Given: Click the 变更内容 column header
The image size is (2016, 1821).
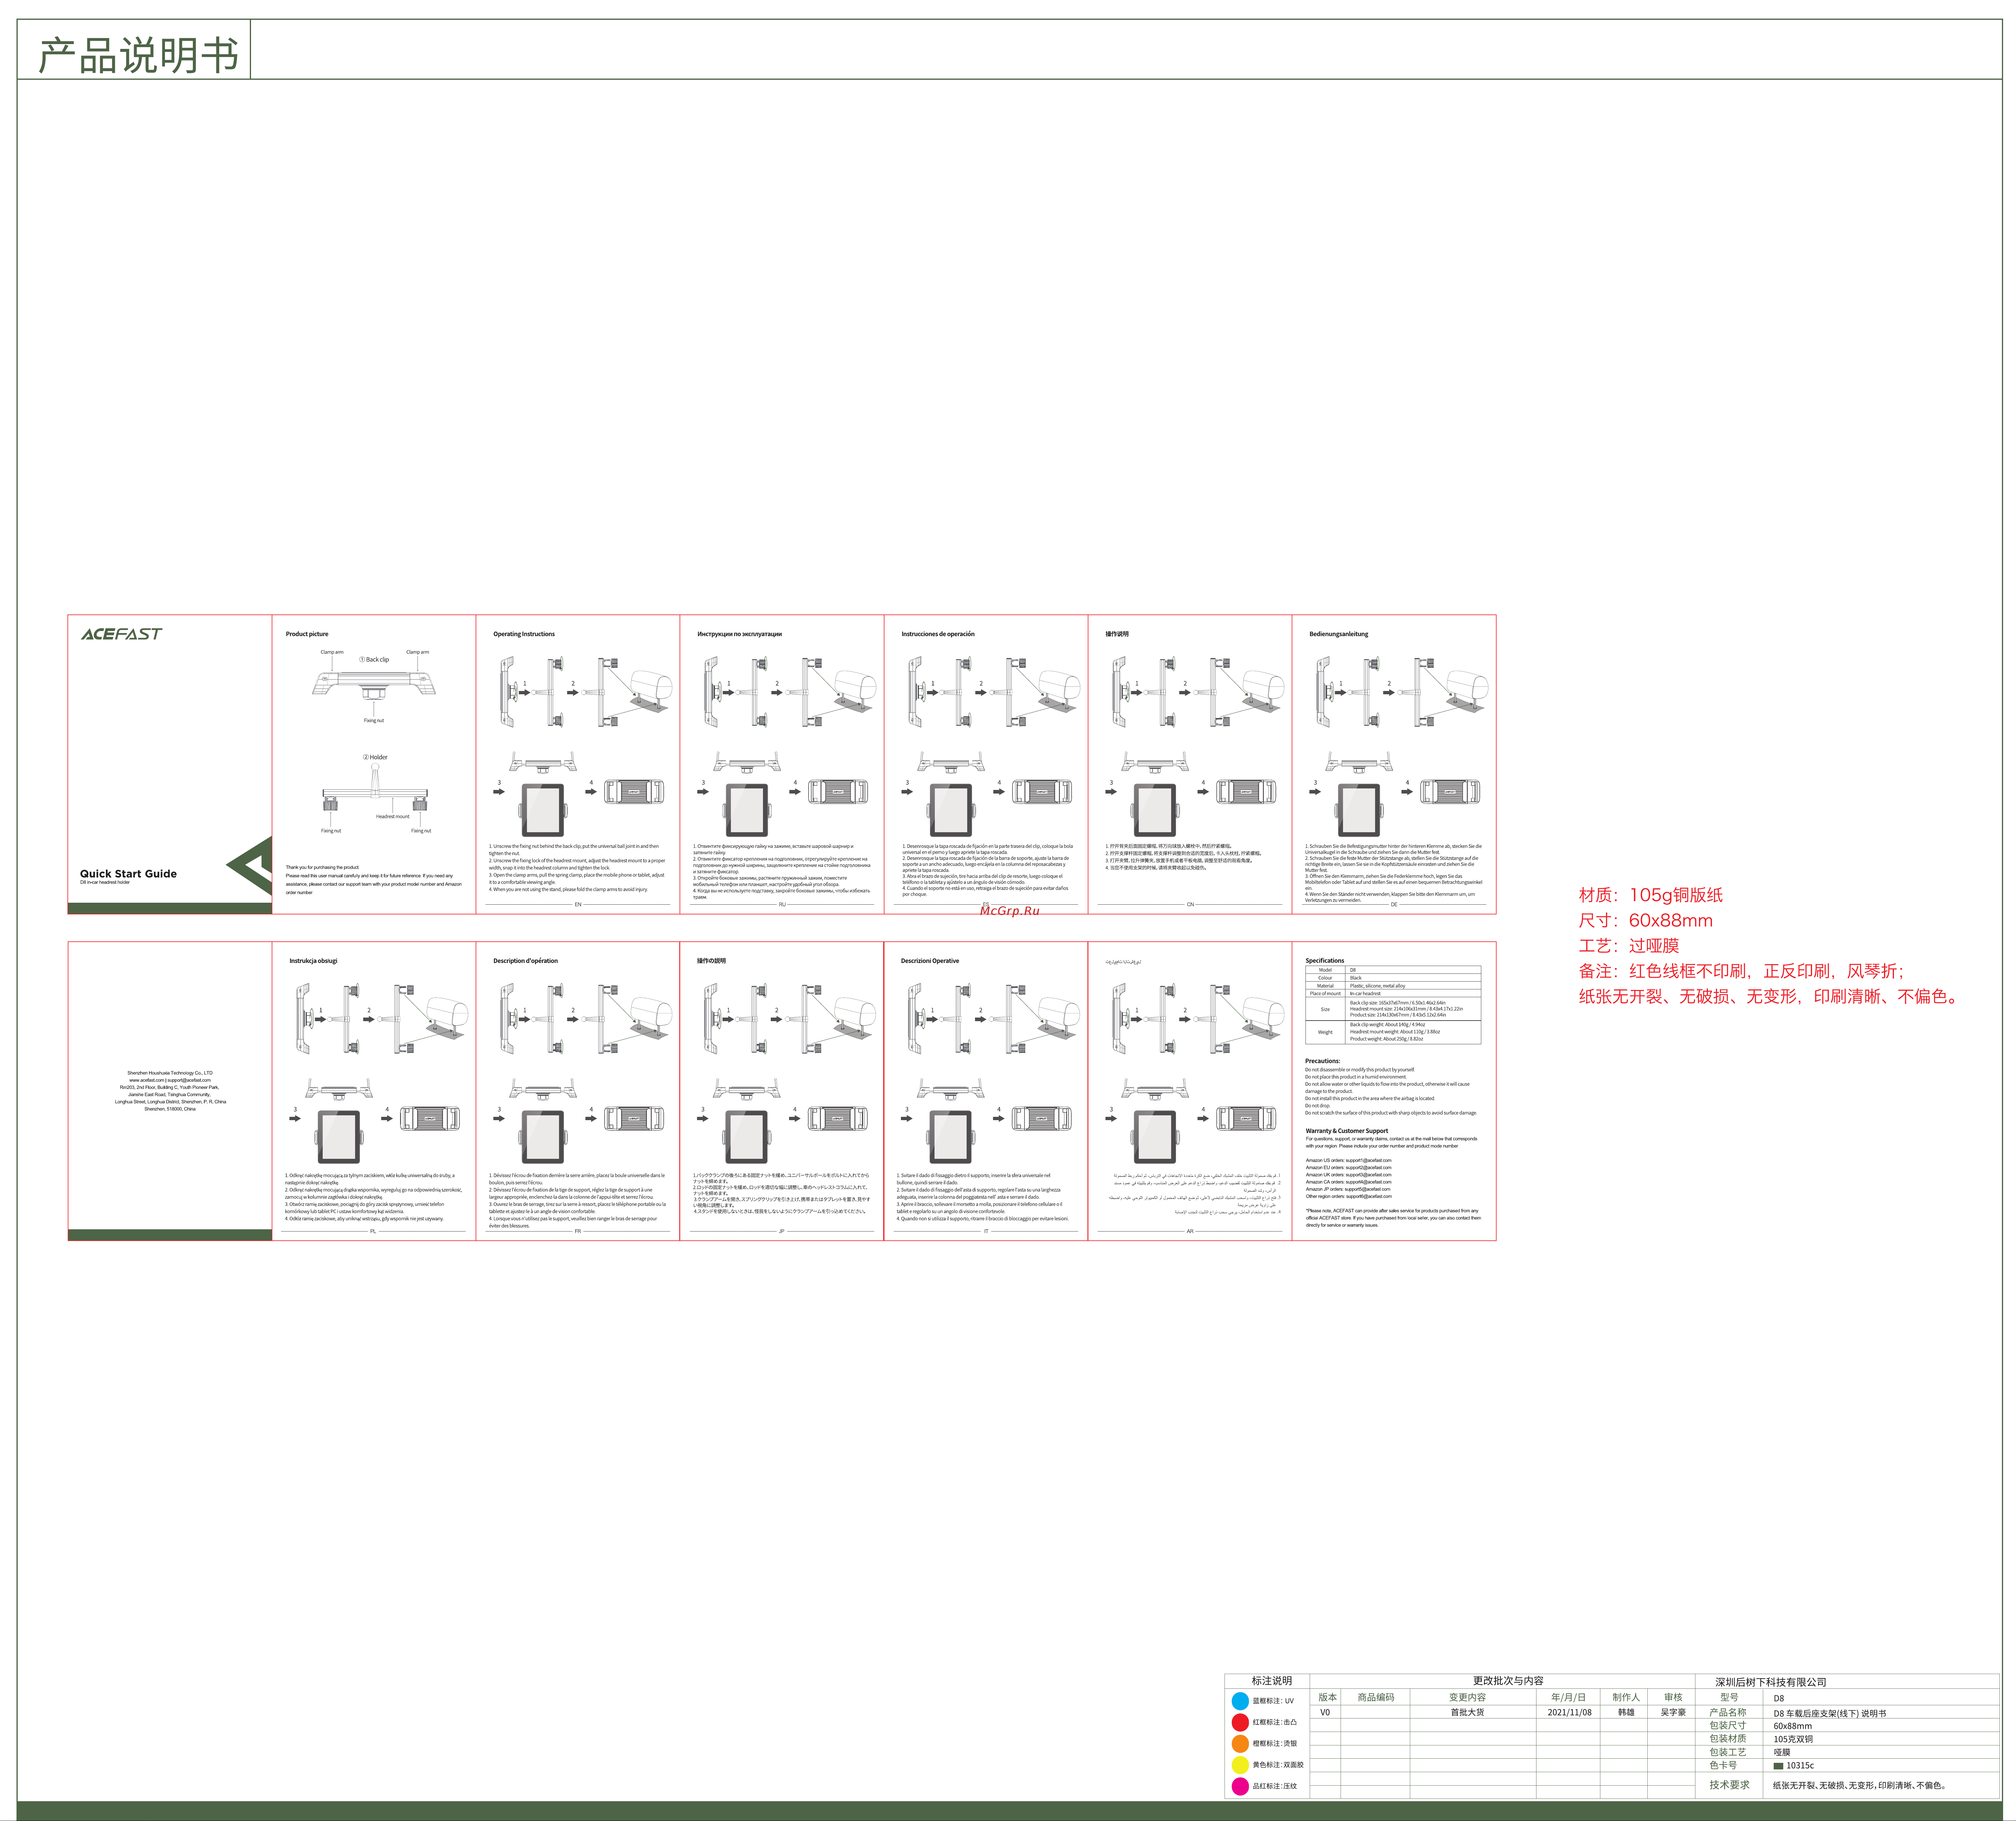Looking at the screenshot, I should [x=1467, y=1697].
